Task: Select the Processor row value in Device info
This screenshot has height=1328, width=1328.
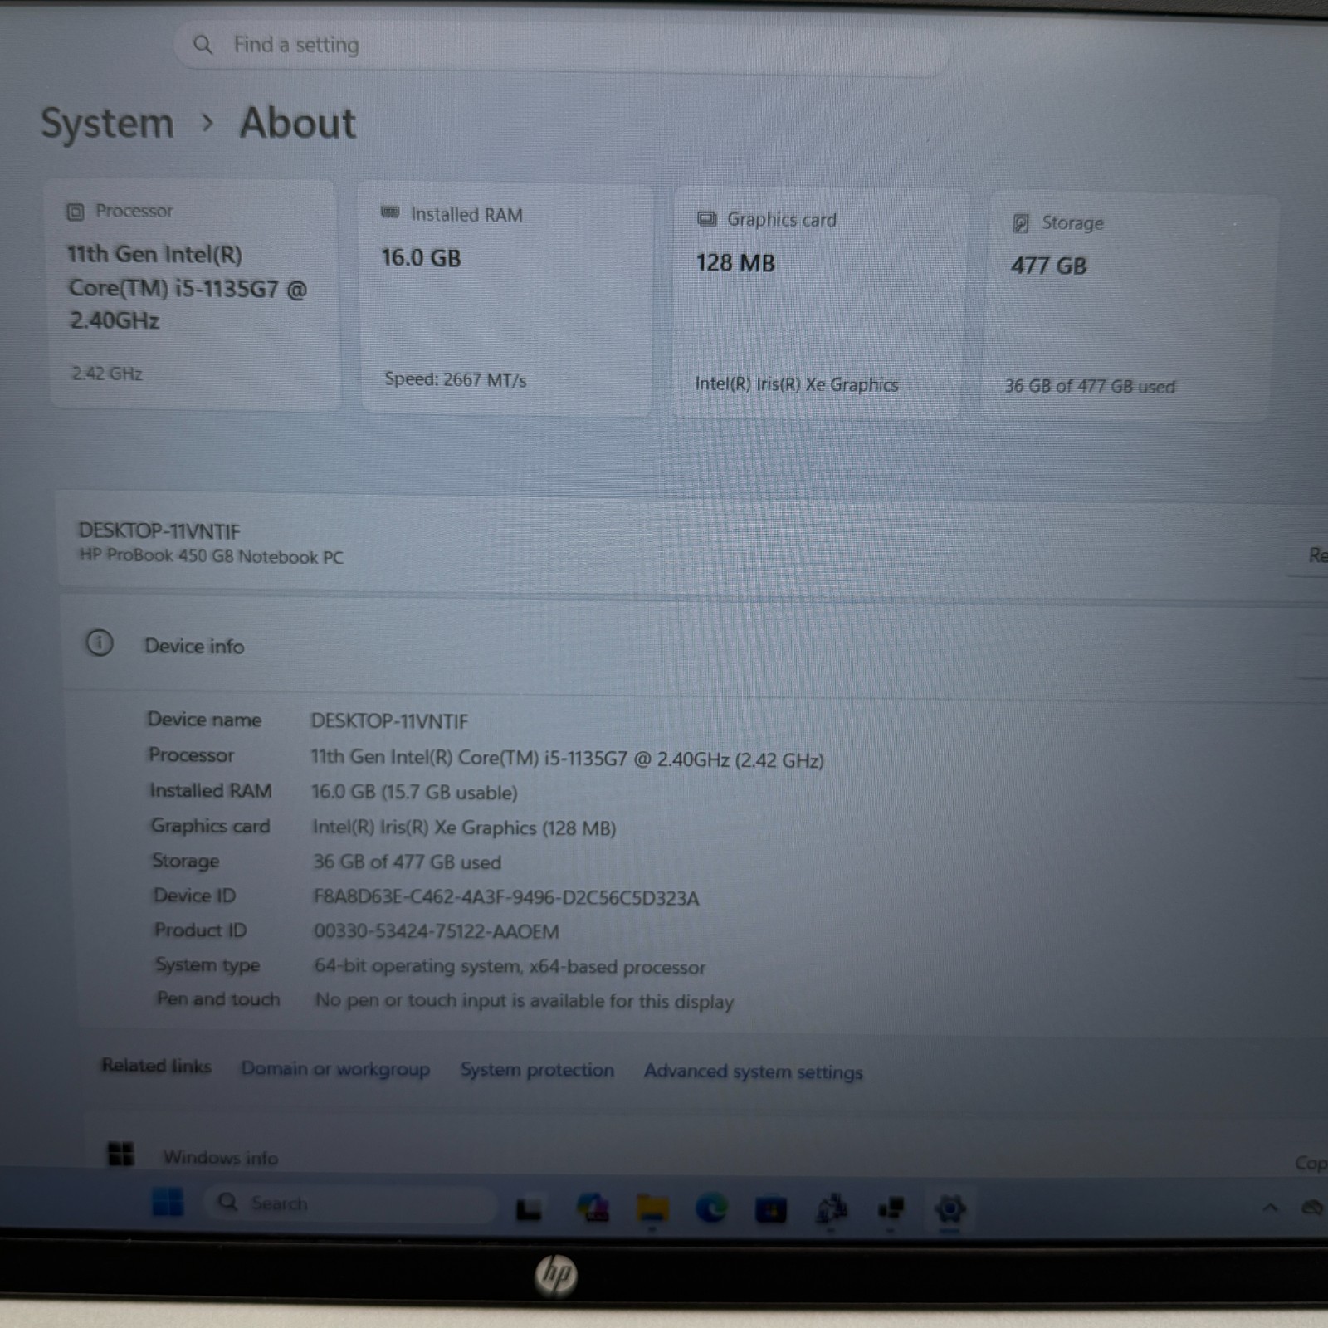Action: 567,759
